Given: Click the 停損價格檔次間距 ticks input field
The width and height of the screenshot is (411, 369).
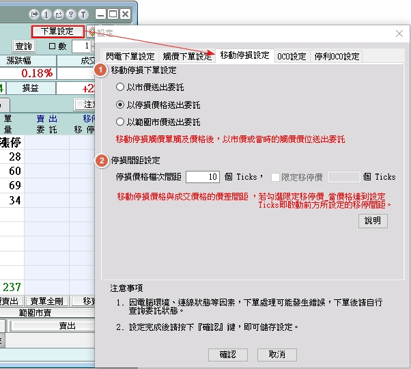Looking at the screenshot, I should [203, 177].
